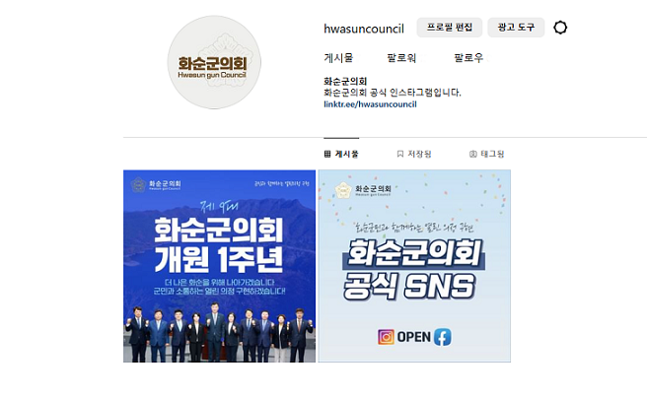Click the bookmark icon for saved posts
Viewport: 647px width, 398px height.
tap(399, 154)
